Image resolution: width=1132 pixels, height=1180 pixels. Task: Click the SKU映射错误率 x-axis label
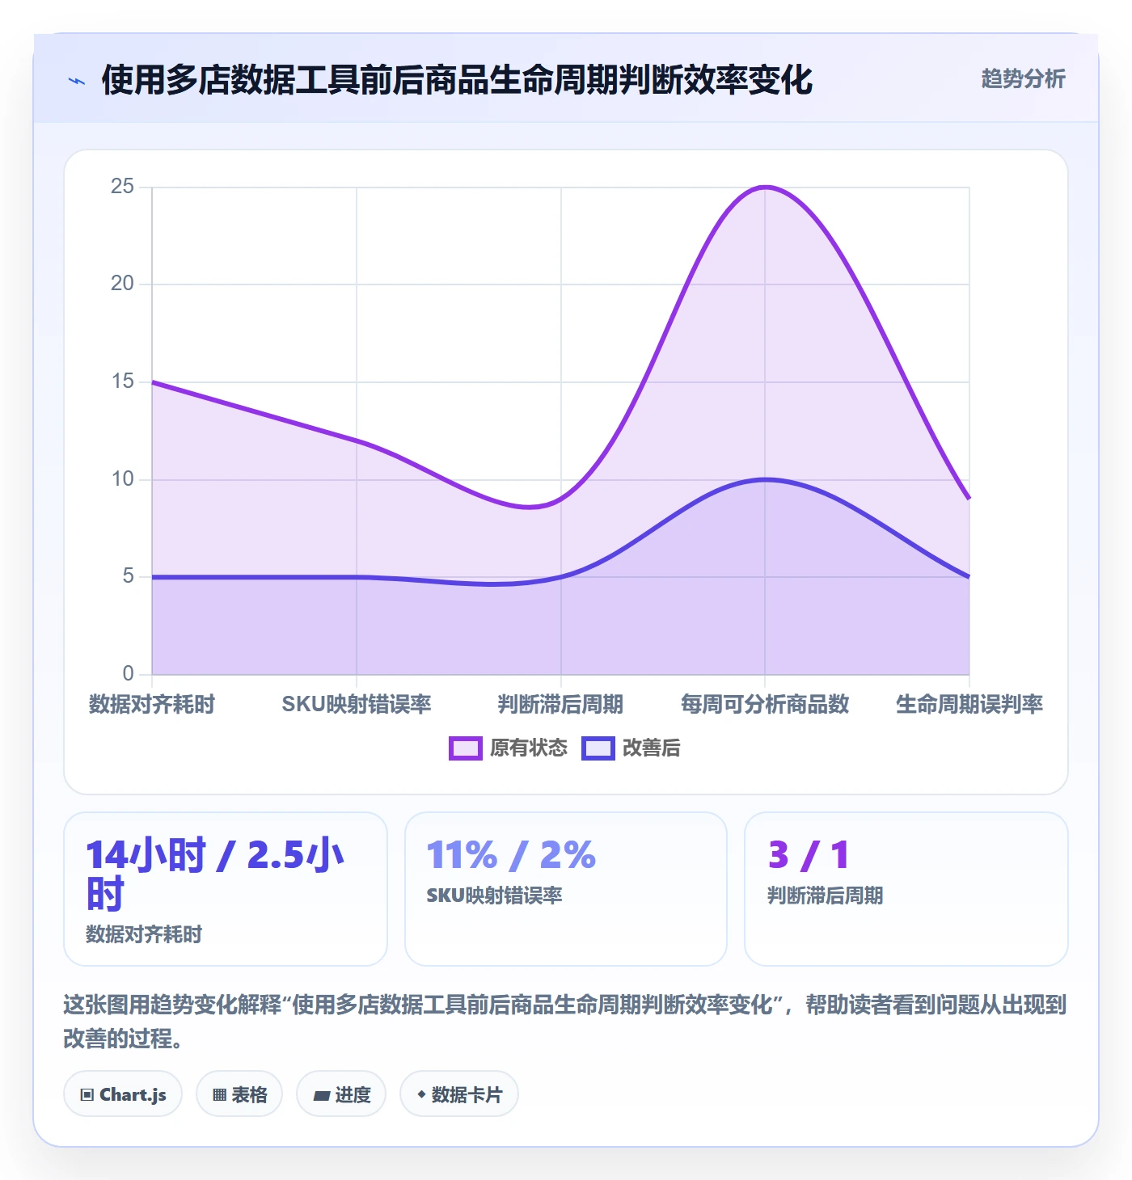[357, 705]
